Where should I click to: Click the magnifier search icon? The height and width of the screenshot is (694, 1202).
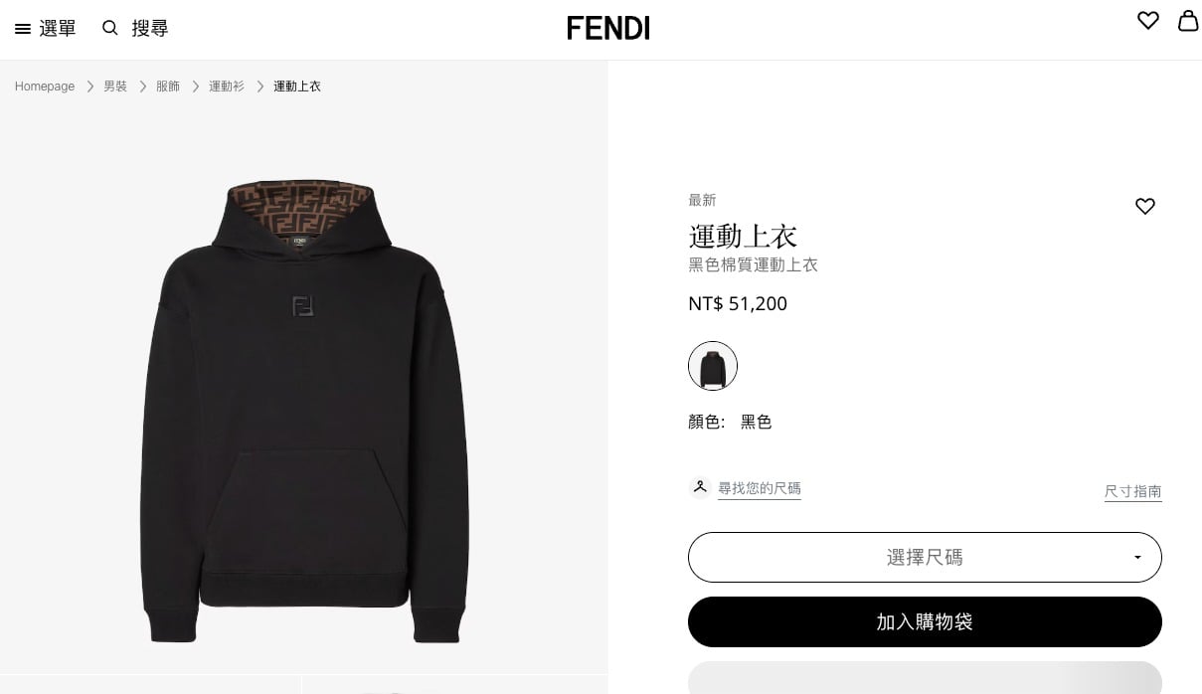click(110, 28)
